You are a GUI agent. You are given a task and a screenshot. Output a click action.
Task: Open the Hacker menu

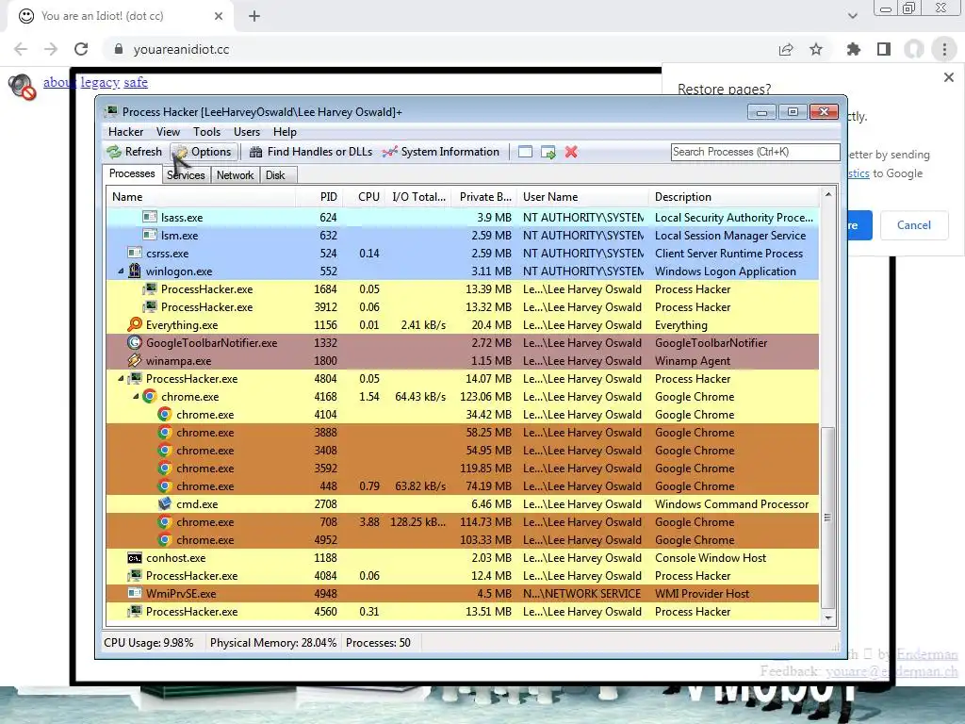coord(125,132)
